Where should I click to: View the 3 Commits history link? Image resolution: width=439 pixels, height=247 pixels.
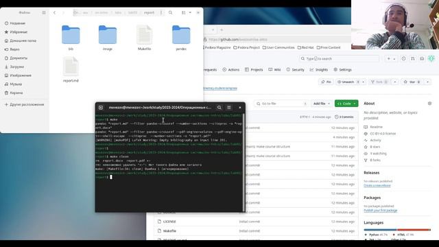pos(344,117)
